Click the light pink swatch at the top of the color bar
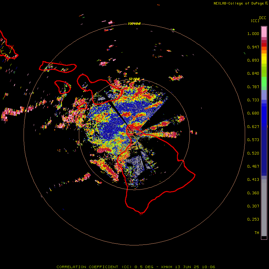The width and height of the screenshot is (269, 269). tap(264, 32)
